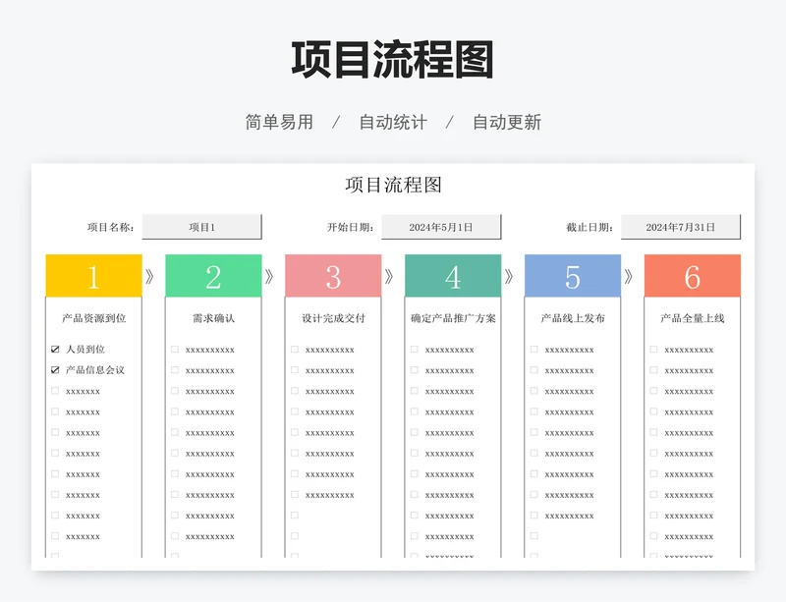The width and height of the screenshot is (786, 602).
Task: Click the 项目名称: label
Action: (x=111, y=228)
